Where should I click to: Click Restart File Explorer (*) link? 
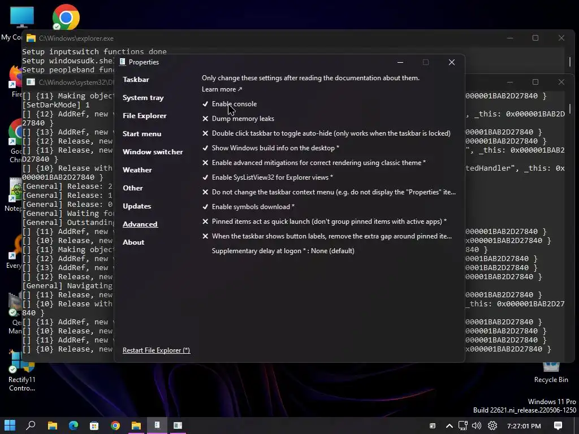tap(156, 350)
